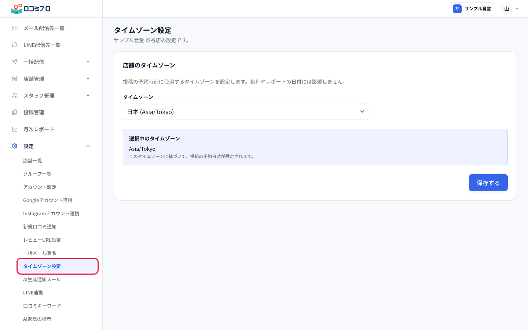528x330 pixels.
Task: Collapse the 設定 section chevron
Action: 88,146
